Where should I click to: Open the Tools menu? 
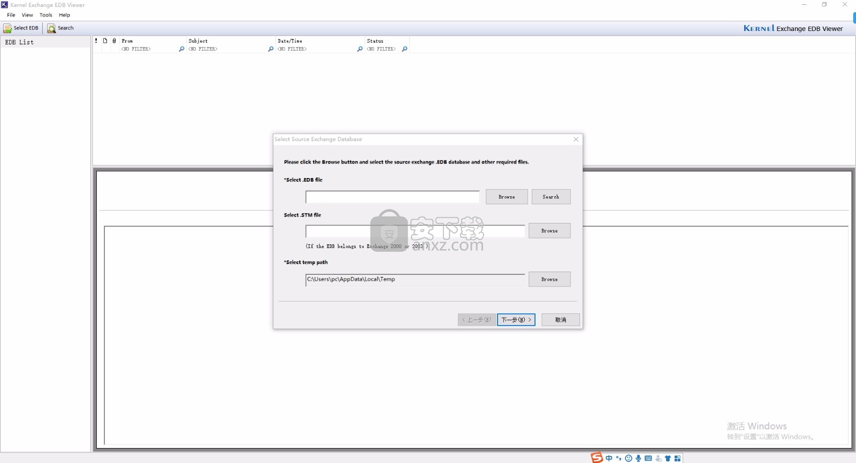click(46, 15)
